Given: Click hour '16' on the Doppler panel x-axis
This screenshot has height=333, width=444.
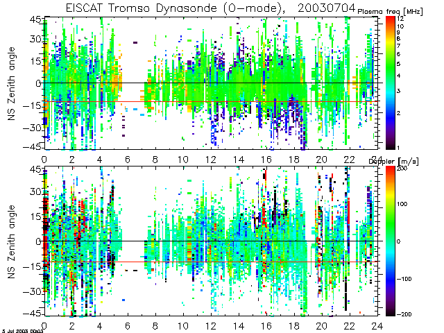Looking at the screenshot, I should [266, 326].
